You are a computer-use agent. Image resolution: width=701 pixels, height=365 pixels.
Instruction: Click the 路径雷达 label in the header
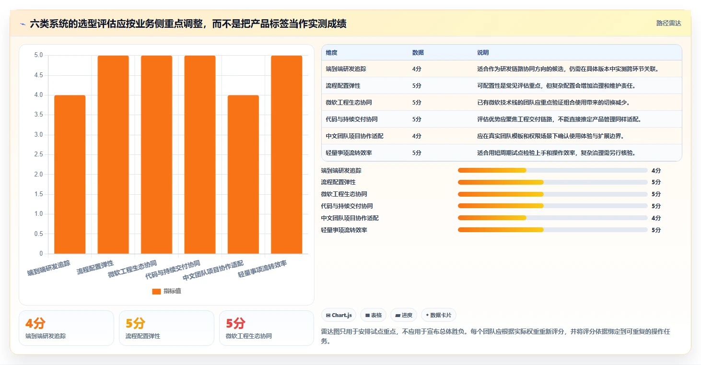[x=668, y=23]
